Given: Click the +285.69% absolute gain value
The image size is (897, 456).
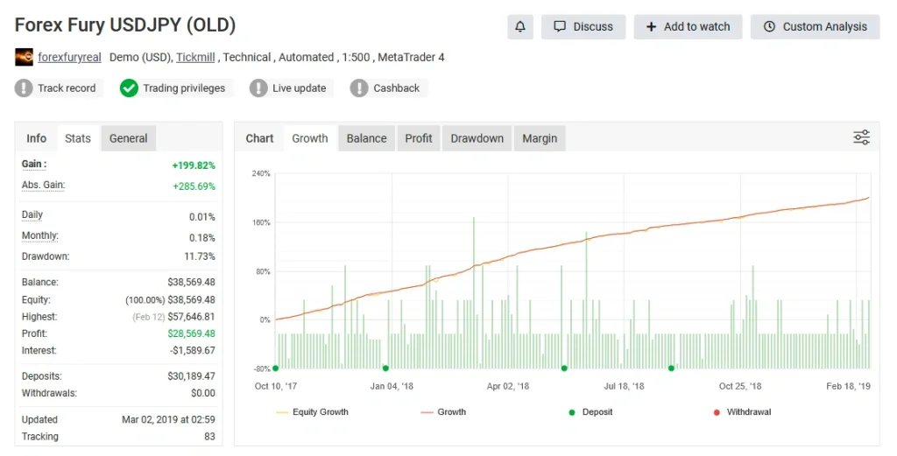Looking at the screenshot, I should [x=194, y=186].
